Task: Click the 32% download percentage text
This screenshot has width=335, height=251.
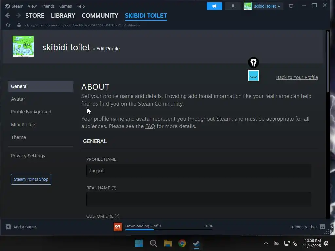Action: point(208,226)
